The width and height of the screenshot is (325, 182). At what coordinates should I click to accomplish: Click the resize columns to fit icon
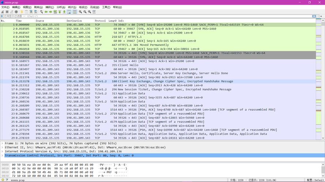[94, 12]
